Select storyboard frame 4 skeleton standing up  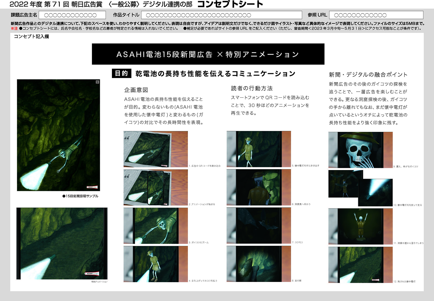(x=156, y=264)
